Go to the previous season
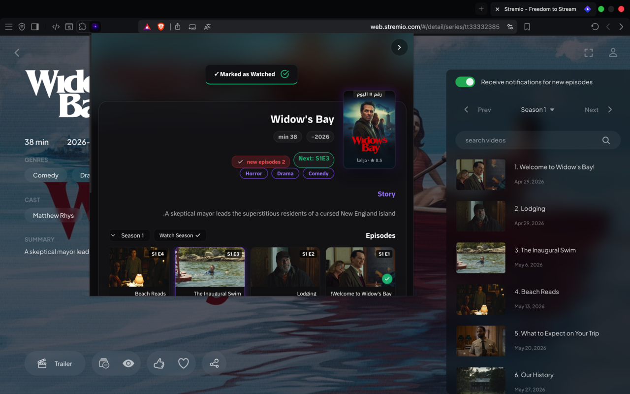This screenshot has height=394, width=630. 478,110
